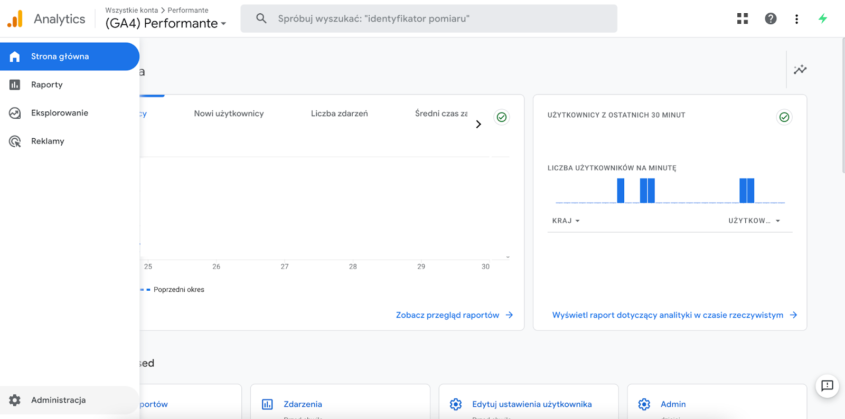Open Wyświetl raport dotyczący analityki w czasie rzeczywistym
845x419 pixels.
point(674,315)
